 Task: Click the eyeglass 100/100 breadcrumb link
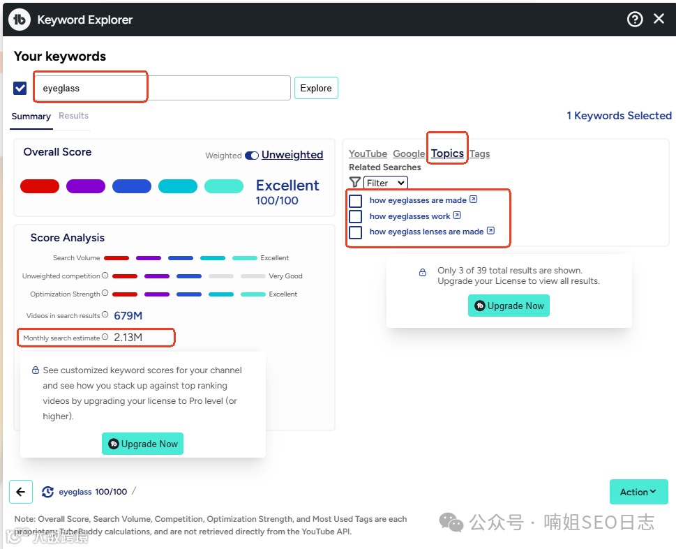pyautogui.click(x=93, y=492)
